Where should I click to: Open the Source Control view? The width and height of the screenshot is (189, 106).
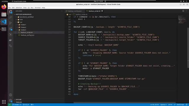pyautogui.click(x=11, y=23)
